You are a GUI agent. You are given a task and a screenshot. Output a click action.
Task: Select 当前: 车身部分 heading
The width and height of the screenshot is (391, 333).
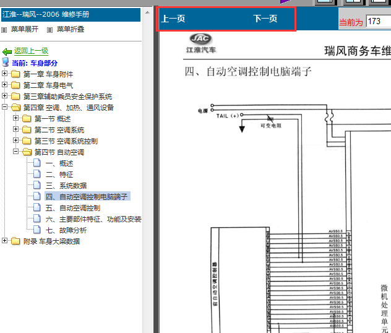tap(35, 63)
